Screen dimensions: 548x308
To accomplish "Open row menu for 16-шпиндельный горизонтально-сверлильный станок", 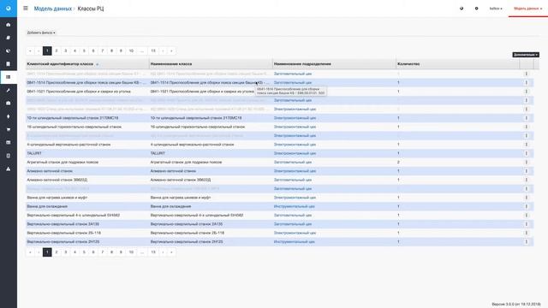I will (x=527, y=127).
